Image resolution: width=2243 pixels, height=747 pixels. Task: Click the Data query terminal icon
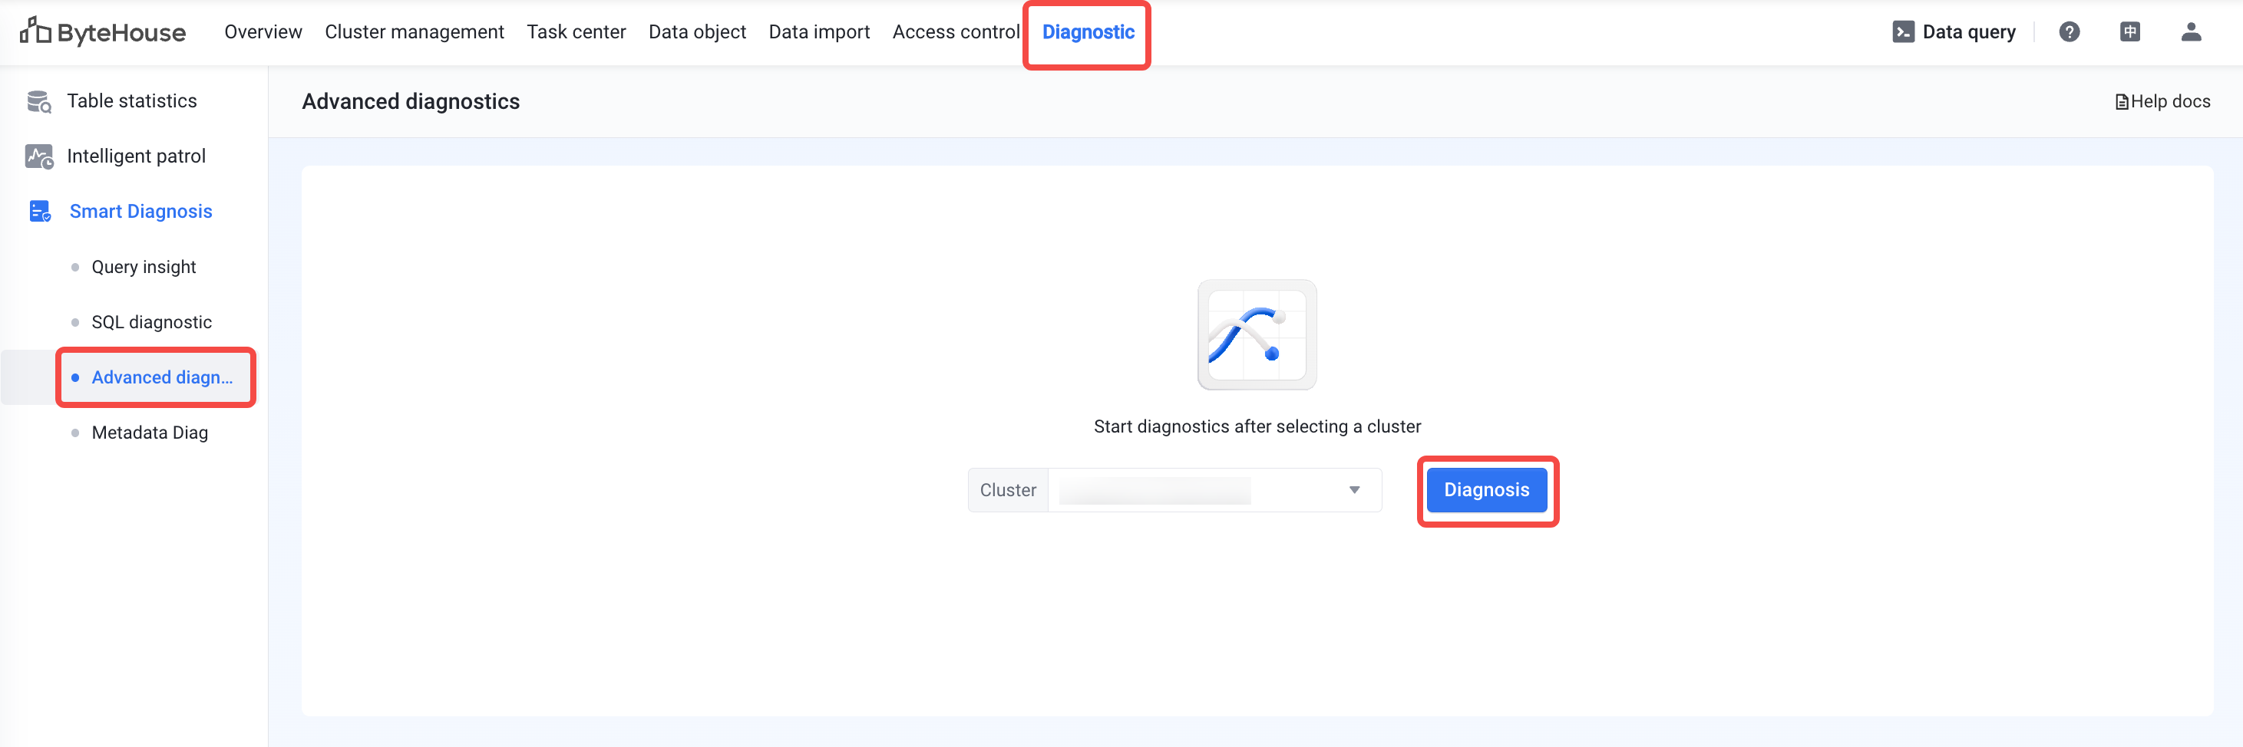coord(1904,32)
